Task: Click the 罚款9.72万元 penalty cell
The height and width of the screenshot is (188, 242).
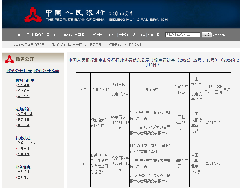Action: [182, 163]
